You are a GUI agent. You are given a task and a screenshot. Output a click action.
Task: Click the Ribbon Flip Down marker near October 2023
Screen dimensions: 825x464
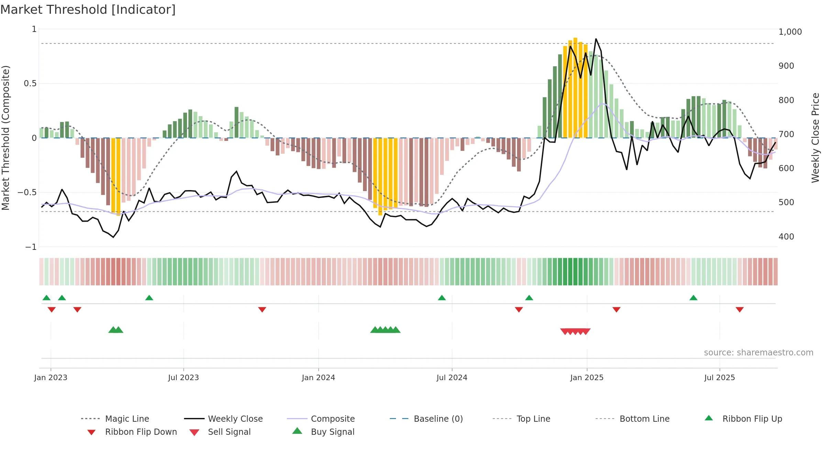coord(262,310)
